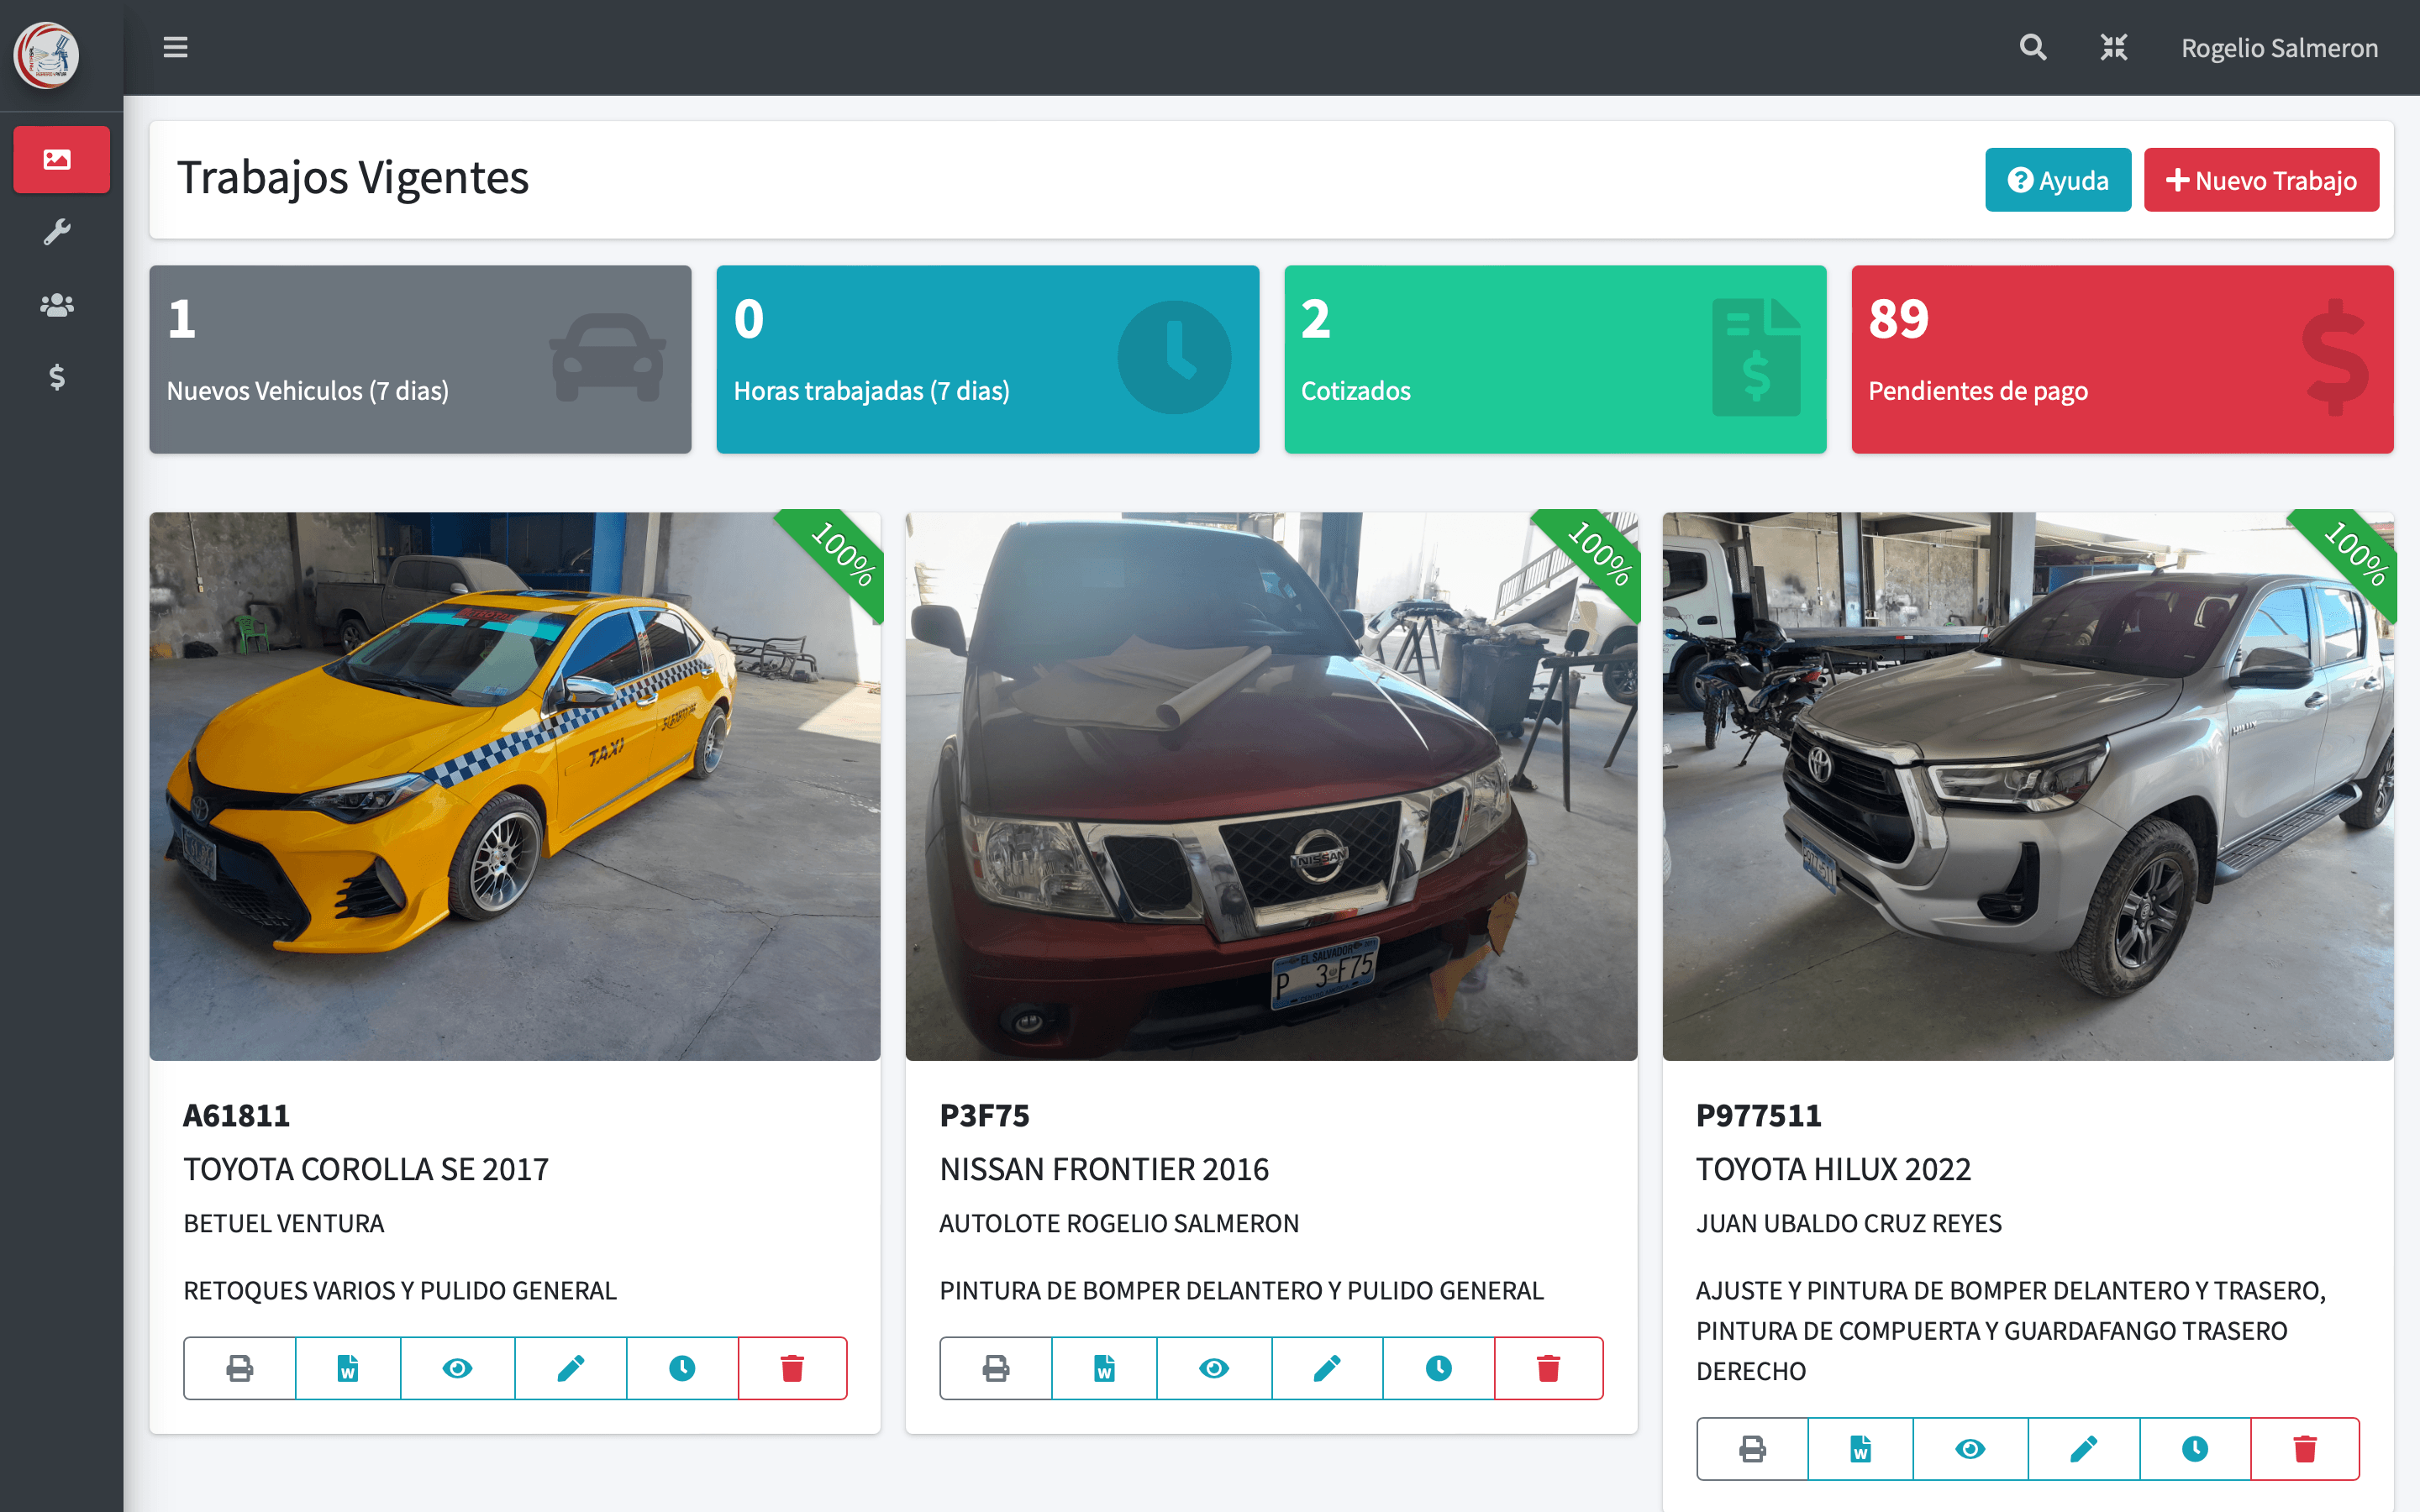Open the Rogelio Salmeron user menu
This screenshot has width=2420, height=1512.
pos(2279,48)
